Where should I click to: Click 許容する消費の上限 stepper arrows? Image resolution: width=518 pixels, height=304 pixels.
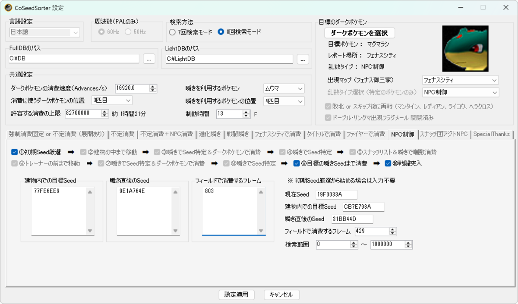coord(104,113)
